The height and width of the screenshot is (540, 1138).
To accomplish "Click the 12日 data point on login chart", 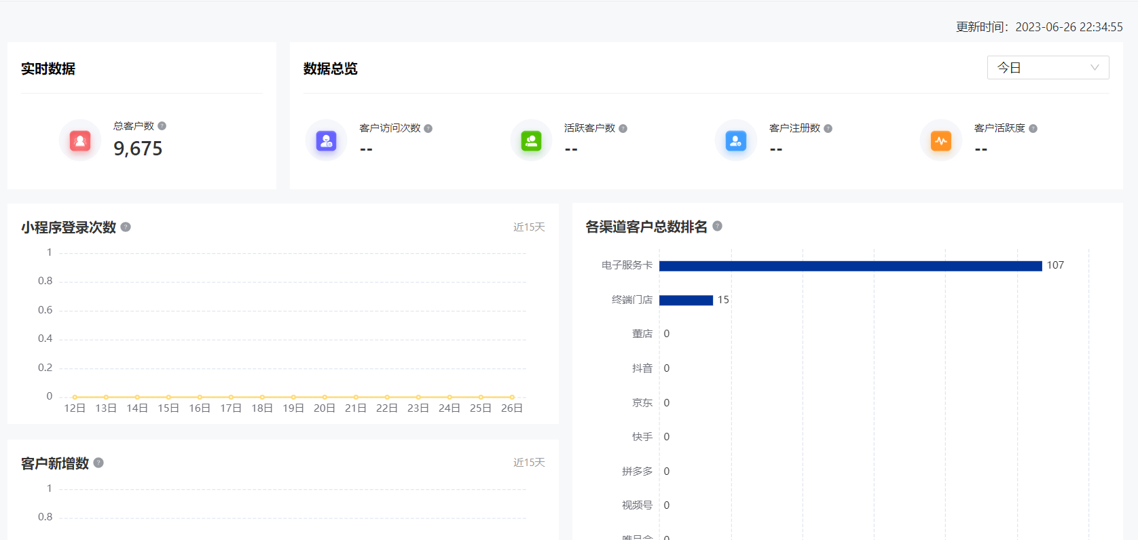I will click(x=75, y=397).
